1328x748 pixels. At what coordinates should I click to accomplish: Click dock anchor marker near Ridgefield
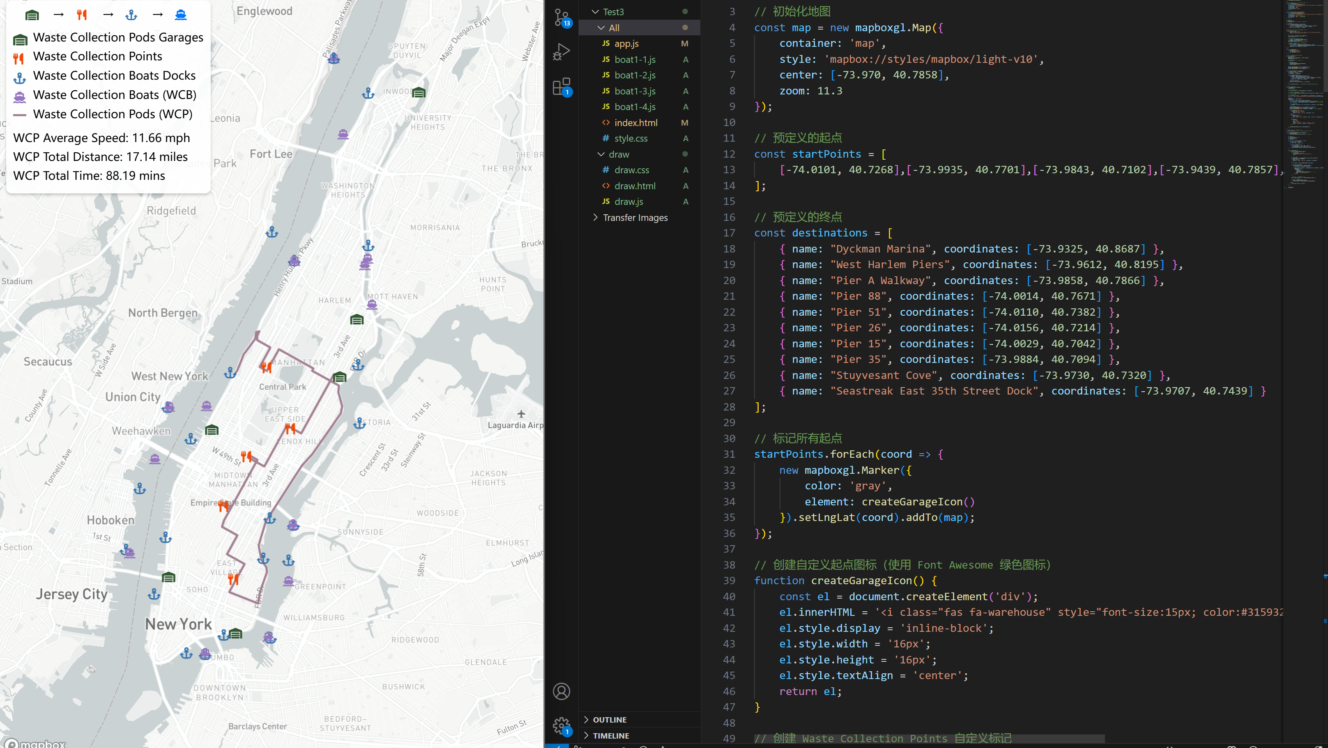(x=272, y=232)
